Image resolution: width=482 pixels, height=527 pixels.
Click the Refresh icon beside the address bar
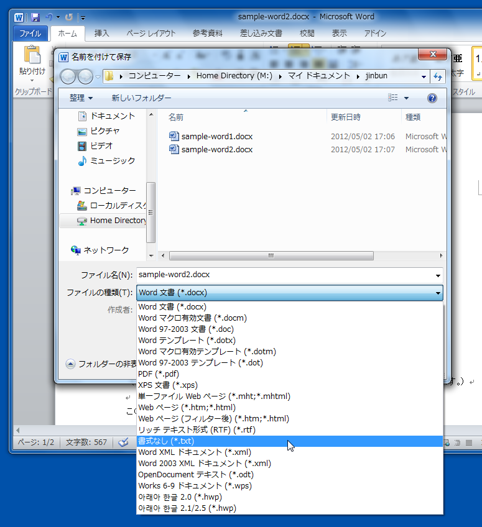(x=438, y=76)
